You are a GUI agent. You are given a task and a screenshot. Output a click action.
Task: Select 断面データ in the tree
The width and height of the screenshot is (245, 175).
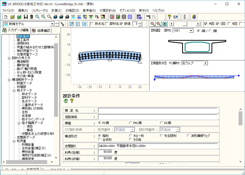click(24, 83)
